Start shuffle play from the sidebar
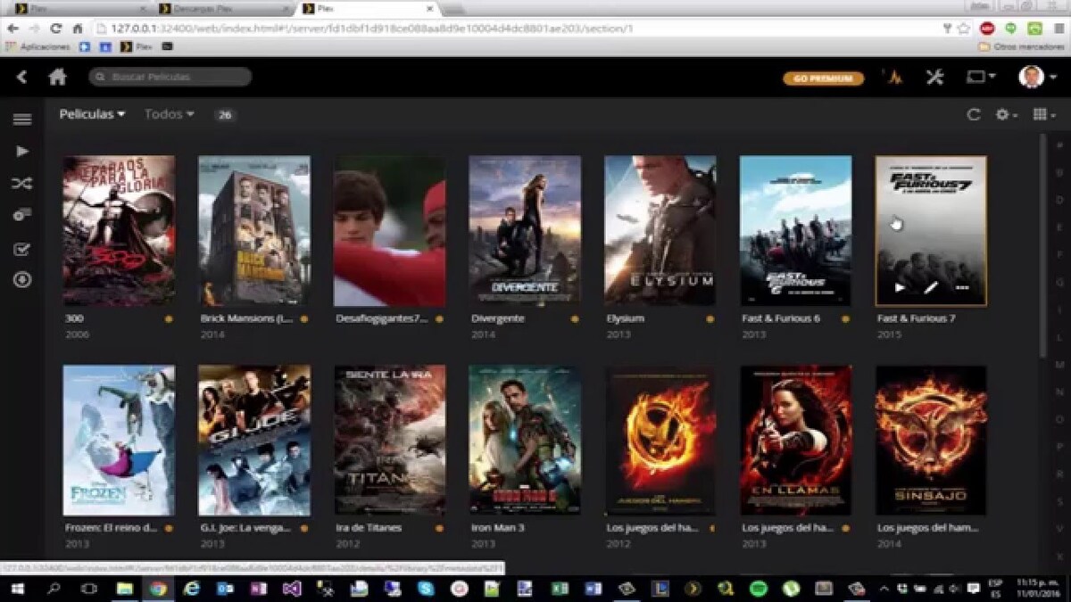The width and height of the screenshot is (1071, 602). pyautogui.click(x=21, y=185)
